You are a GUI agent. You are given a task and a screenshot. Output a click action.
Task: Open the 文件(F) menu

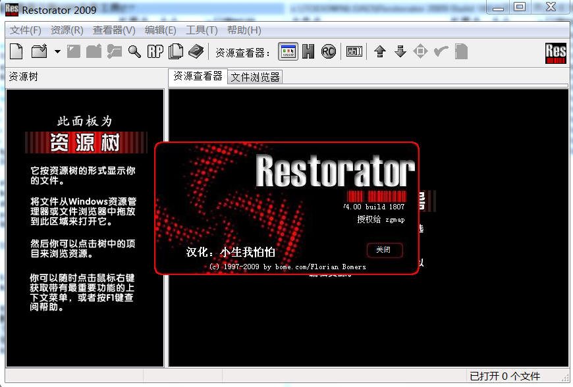pyautogui.click(x=26, y=30)
